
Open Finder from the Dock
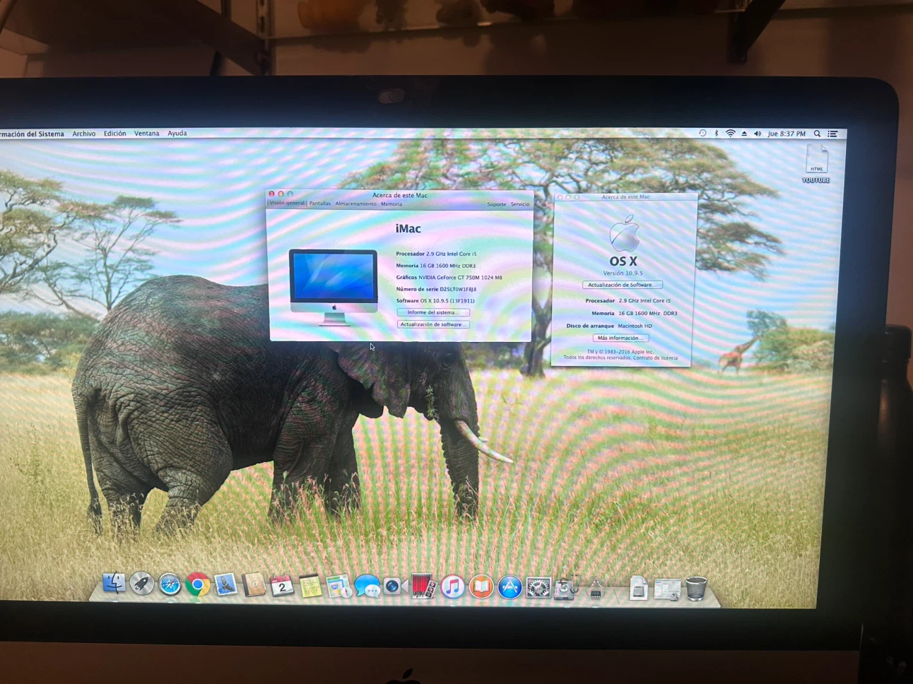point(114,584)
